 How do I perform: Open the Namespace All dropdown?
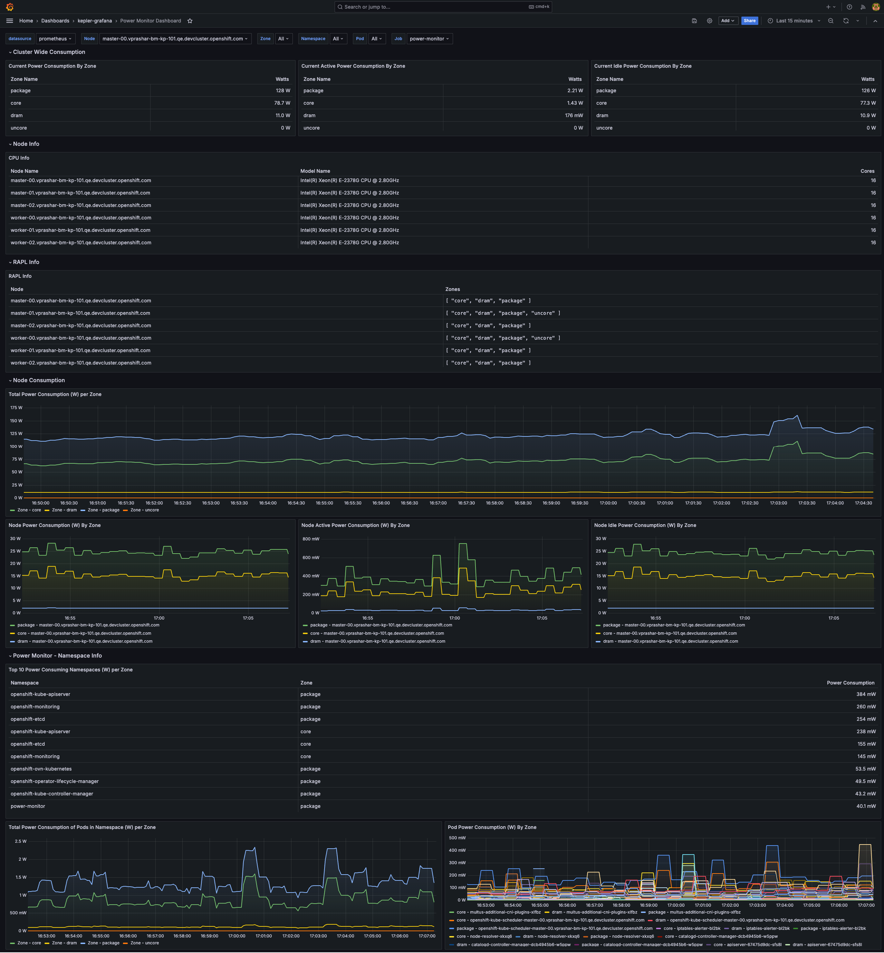point(338,39)
